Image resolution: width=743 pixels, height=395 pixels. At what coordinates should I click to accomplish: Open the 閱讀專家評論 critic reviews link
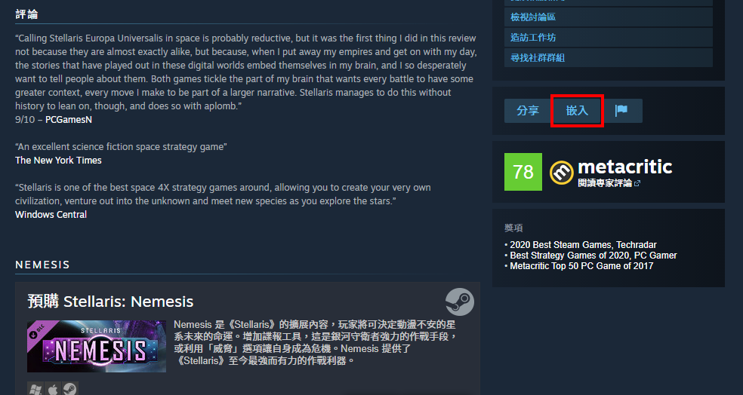(x=605, y=183)
